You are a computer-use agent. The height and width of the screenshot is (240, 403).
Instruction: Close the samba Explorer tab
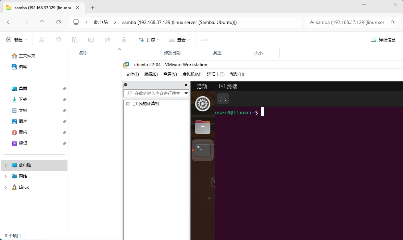(78, 8)
